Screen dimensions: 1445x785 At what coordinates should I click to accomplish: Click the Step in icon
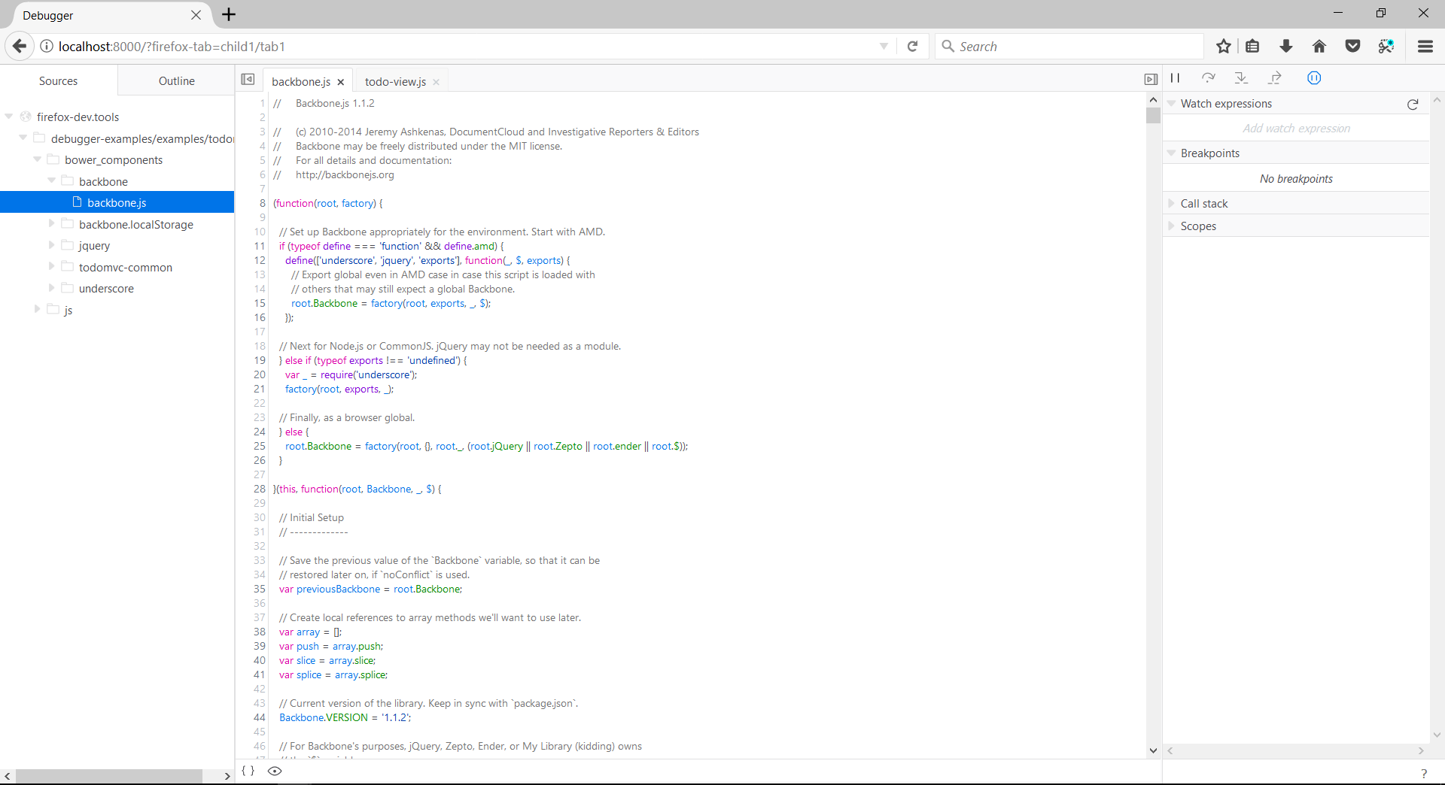click(x=1241, y=78)
